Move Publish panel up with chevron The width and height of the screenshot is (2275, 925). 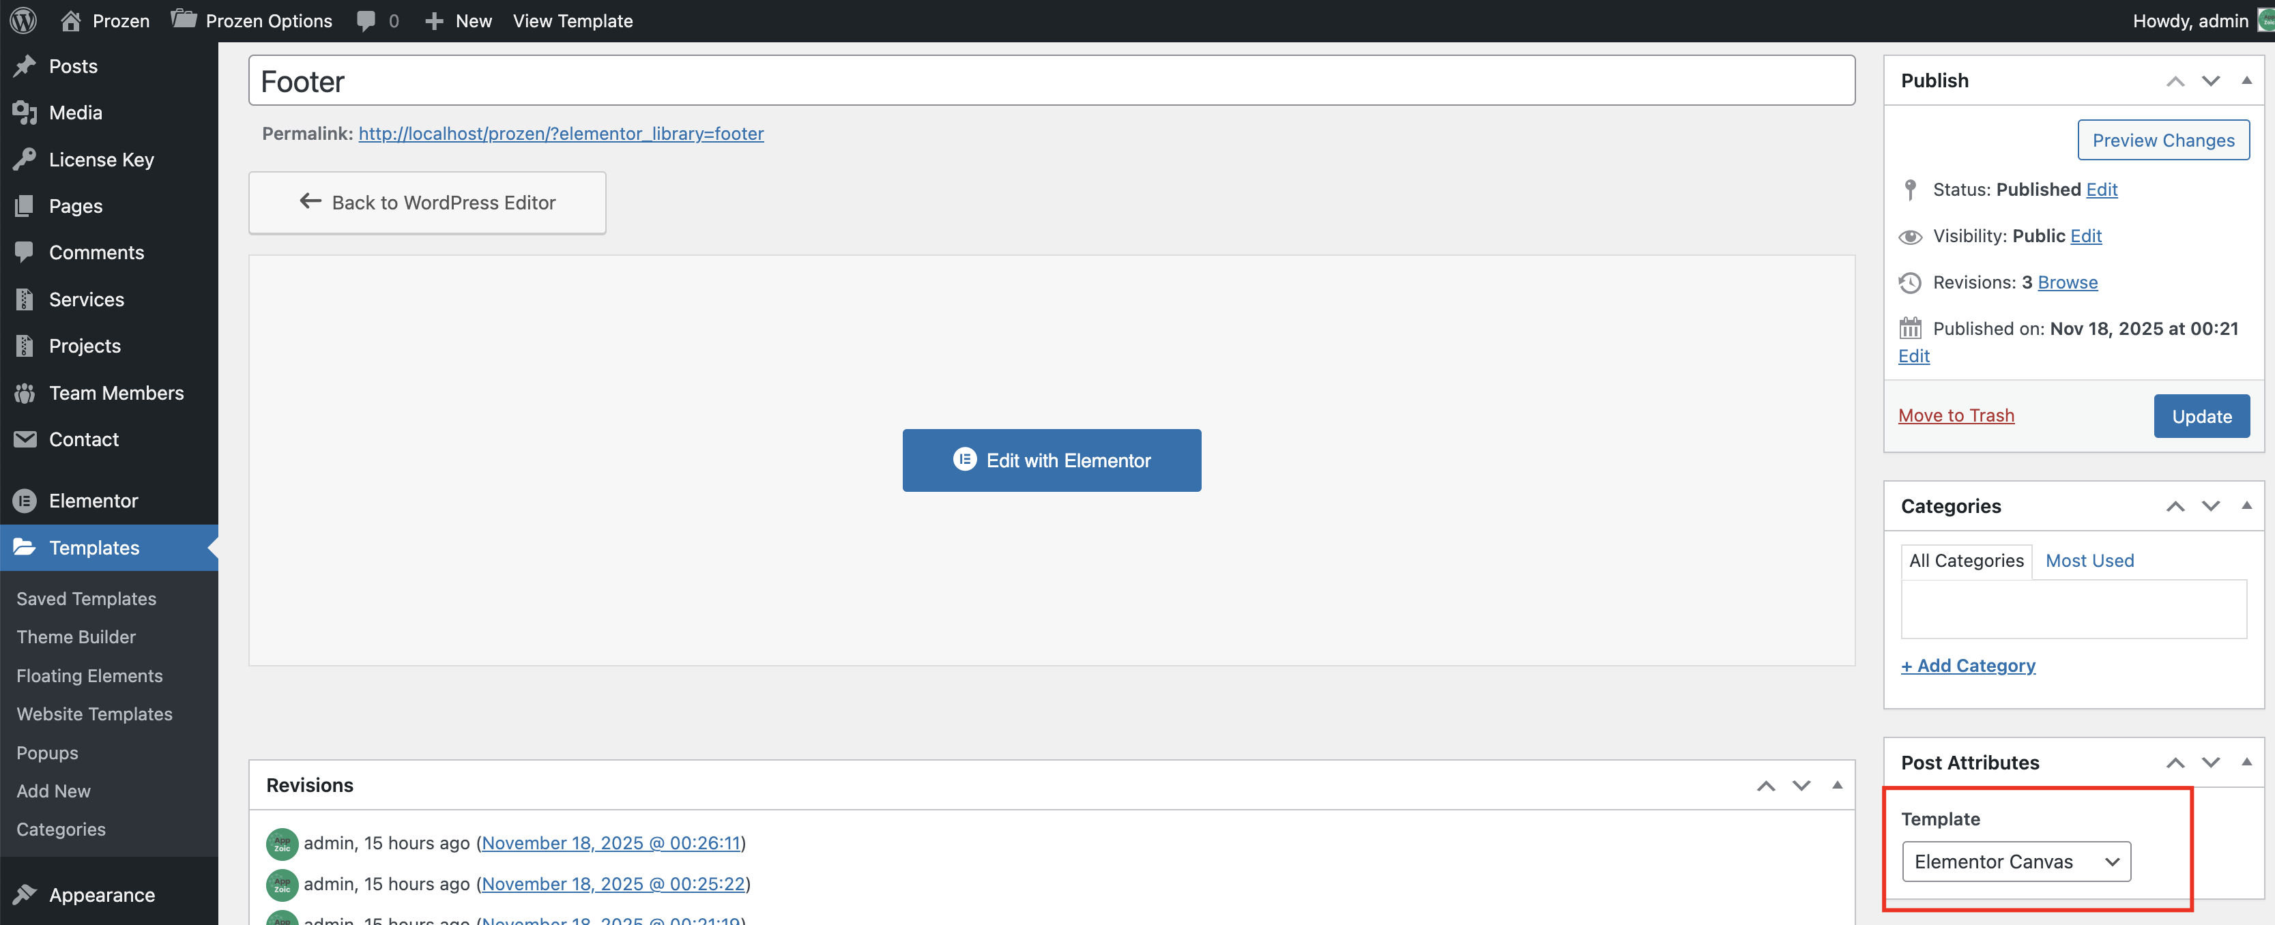point(2175,81)
